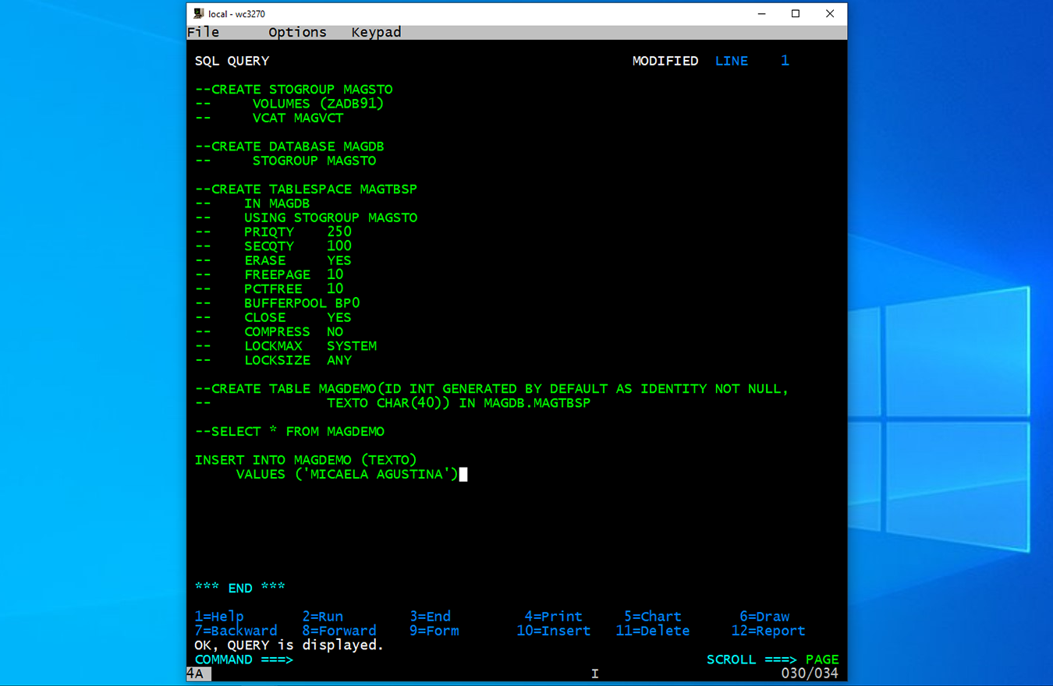Open the 9=Form function key
Screen dimensions: 1053x686
point(434,631)
